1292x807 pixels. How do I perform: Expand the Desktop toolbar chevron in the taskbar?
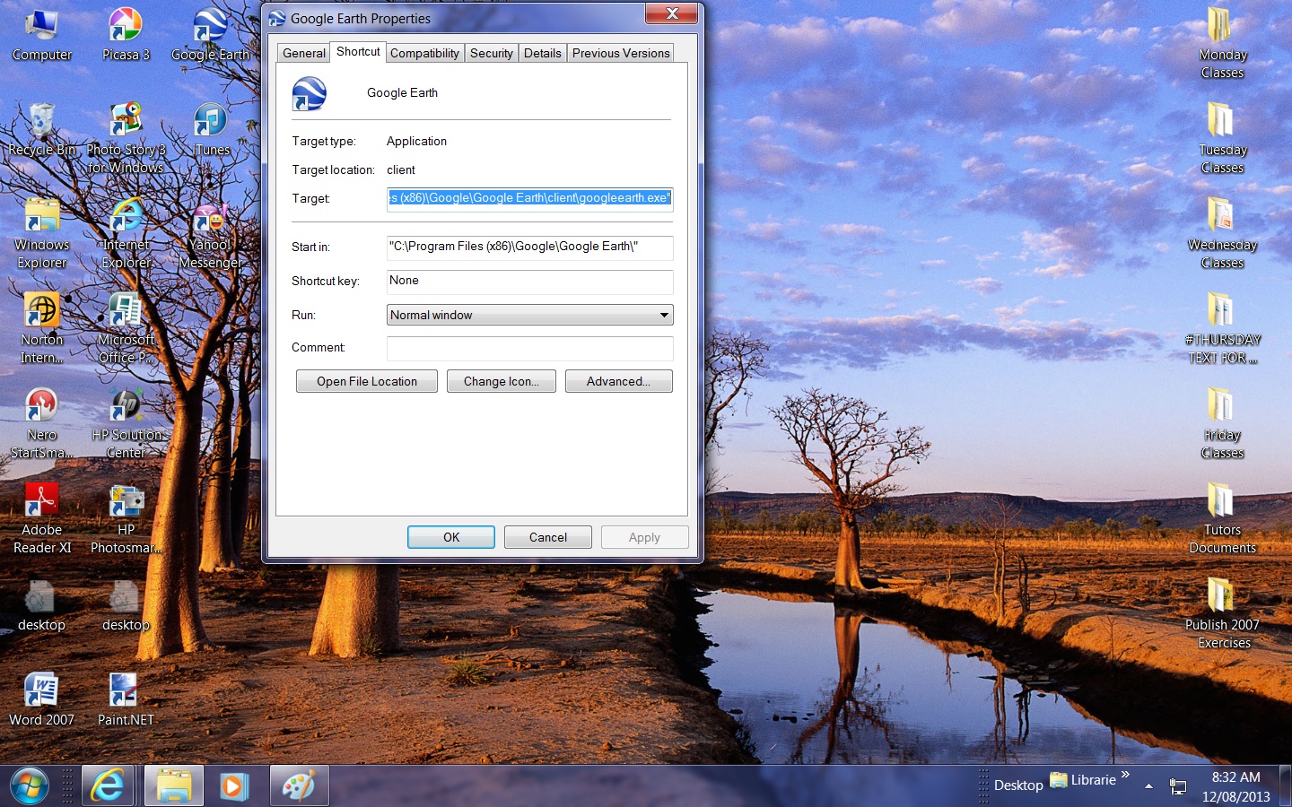coord(1125,775)
